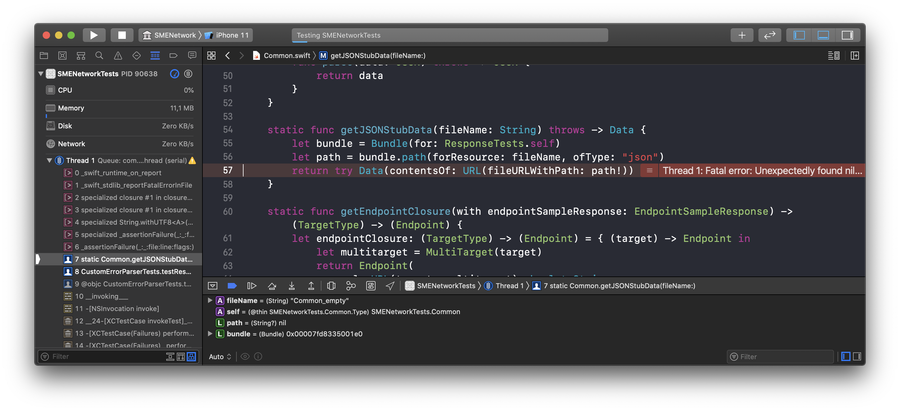This screenshot has width=900, height=411.
Task: Click Simulate Location arrow
Action: 390,286
